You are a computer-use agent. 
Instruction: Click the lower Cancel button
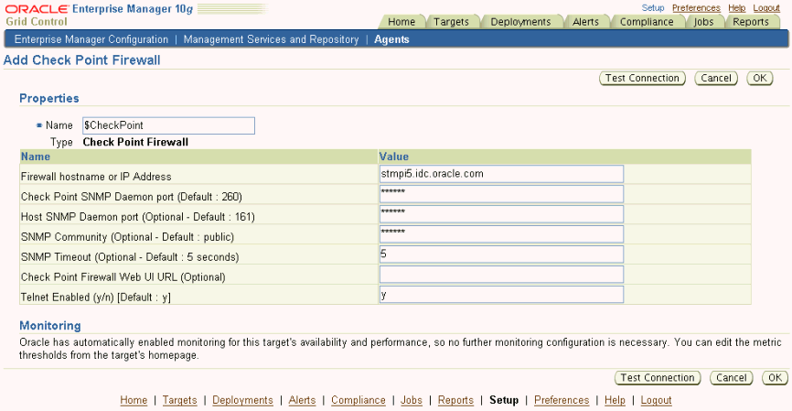[731, 378]
